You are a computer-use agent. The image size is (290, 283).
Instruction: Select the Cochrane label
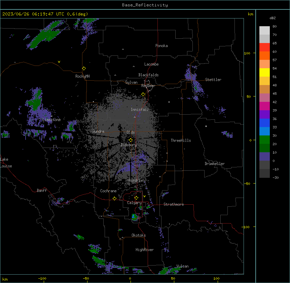coord(108,191)
